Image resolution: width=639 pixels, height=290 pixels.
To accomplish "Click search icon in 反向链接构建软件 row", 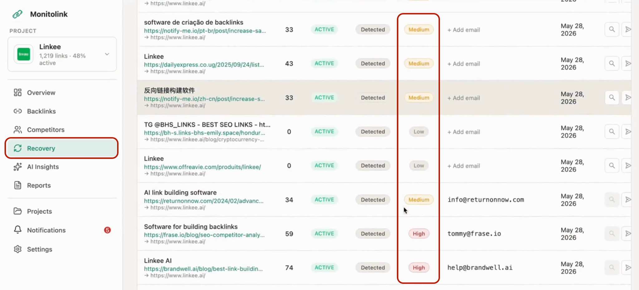I will (612, 98).
